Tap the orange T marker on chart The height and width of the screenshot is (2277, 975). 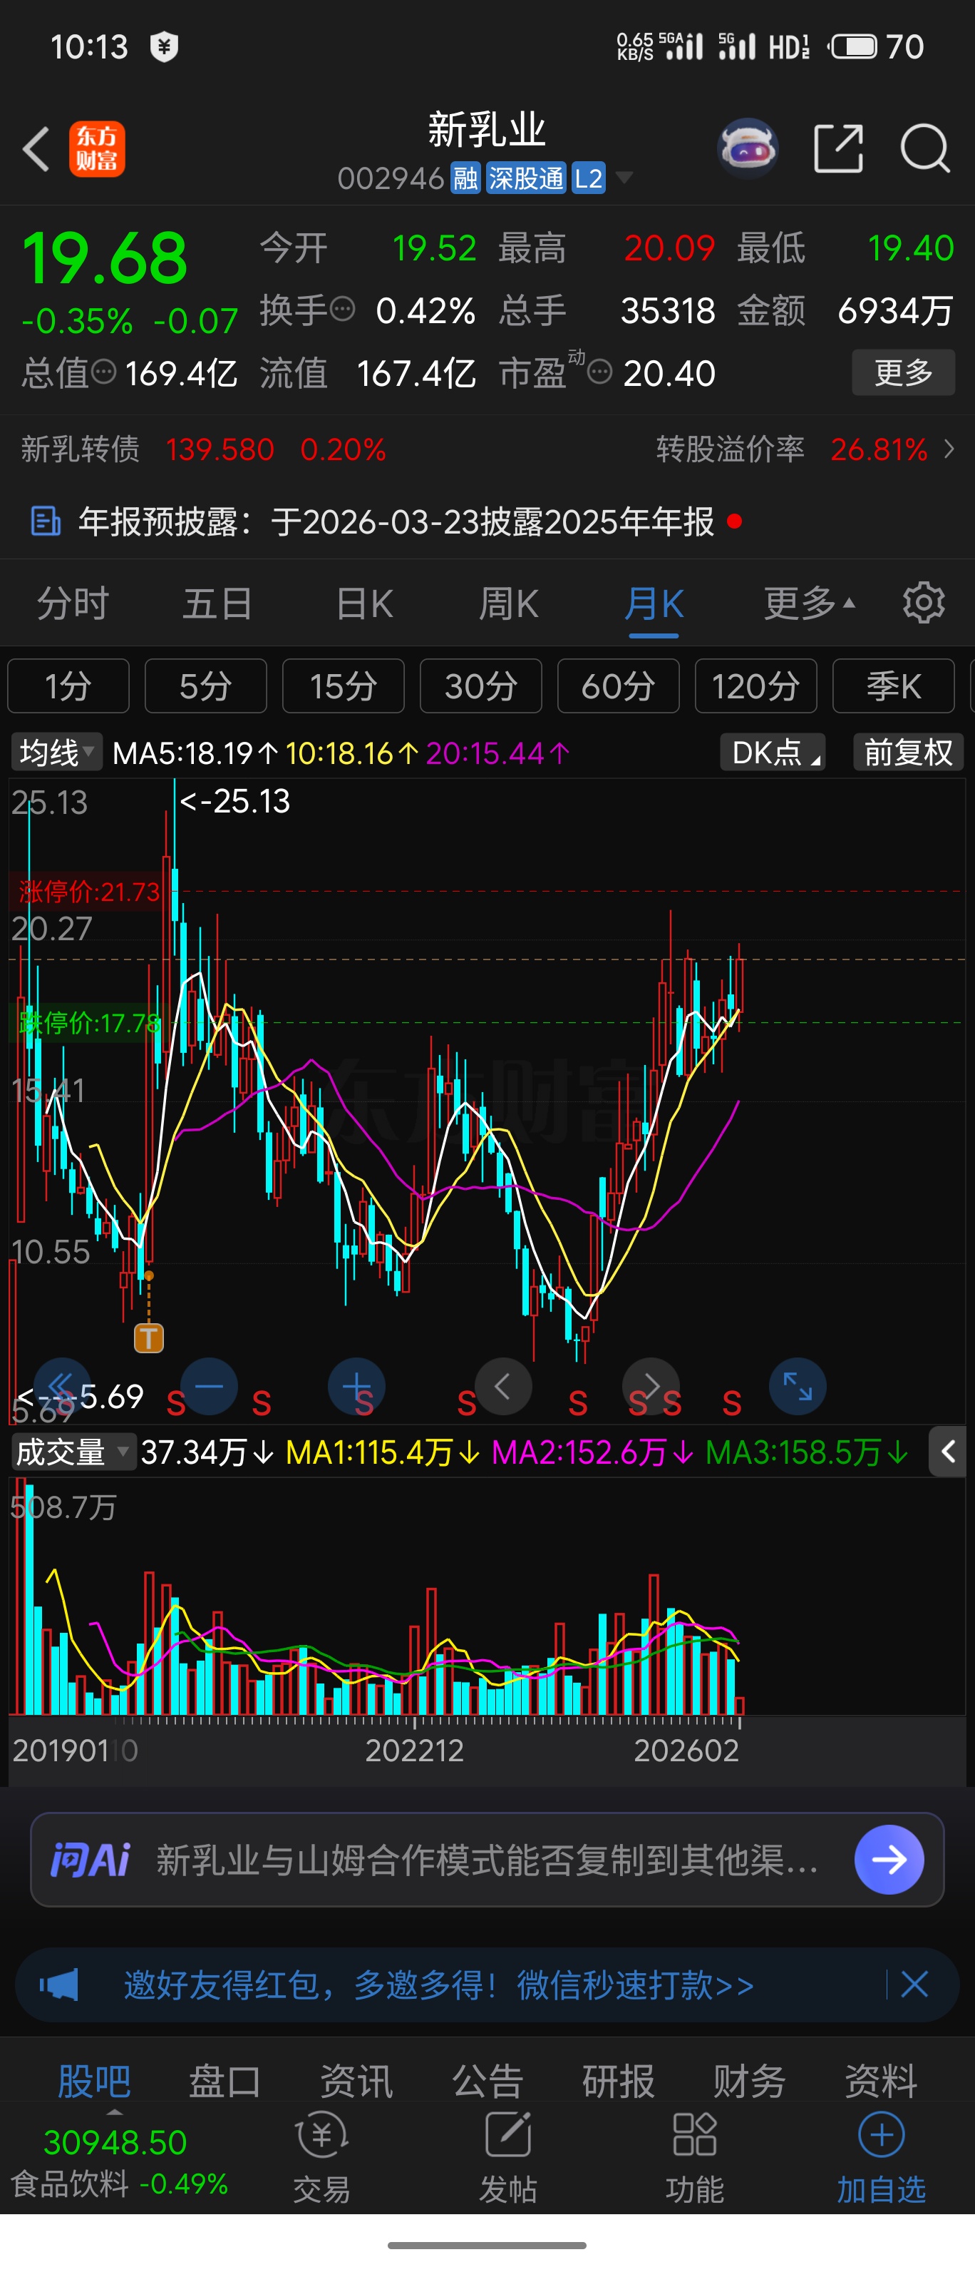tap(148, 1338)
